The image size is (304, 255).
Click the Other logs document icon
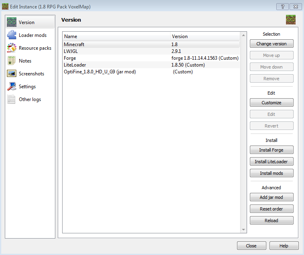click(12, 99)
